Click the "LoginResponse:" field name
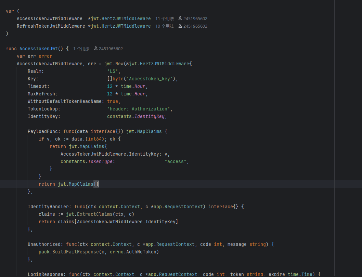 47,274
